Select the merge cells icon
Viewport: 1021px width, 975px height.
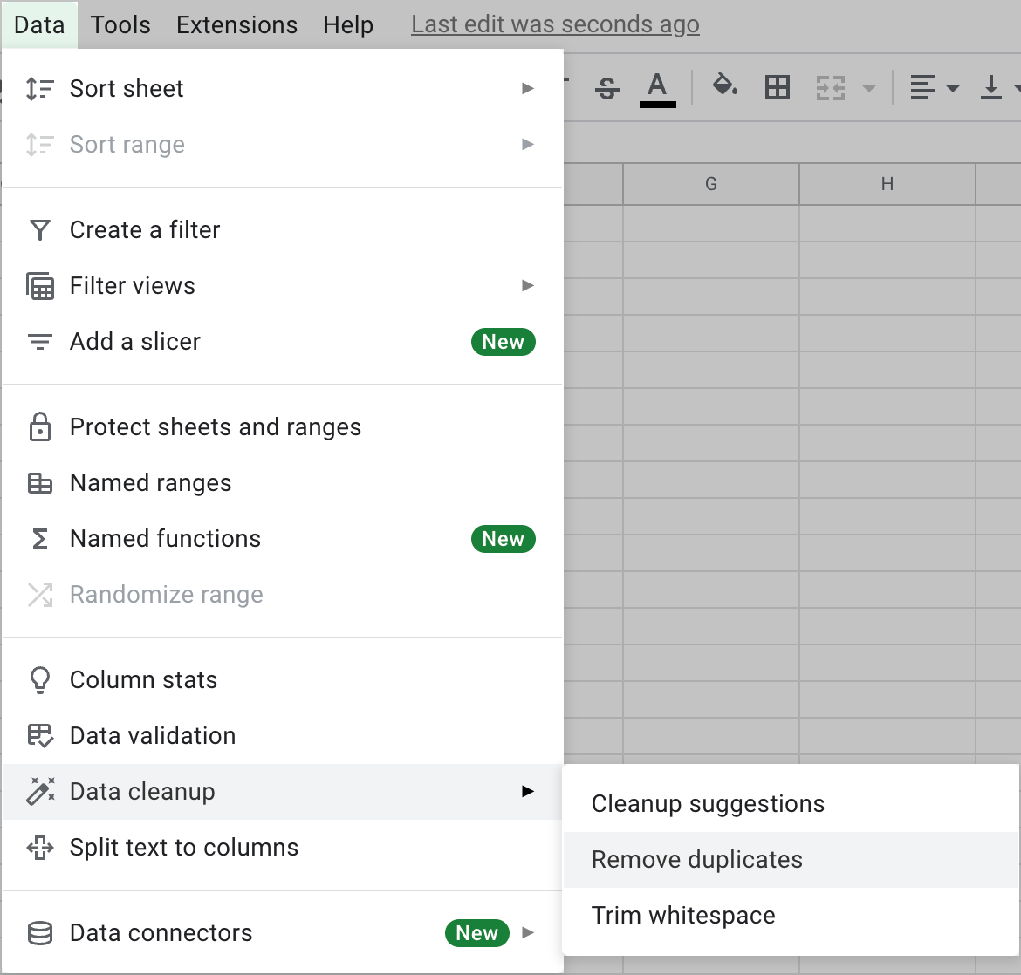click(829, 87)
